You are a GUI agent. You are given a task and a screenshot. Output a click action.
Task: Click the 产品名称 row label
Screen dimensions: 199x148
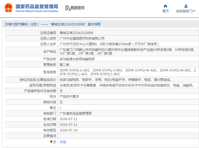(x=50, y=59)
